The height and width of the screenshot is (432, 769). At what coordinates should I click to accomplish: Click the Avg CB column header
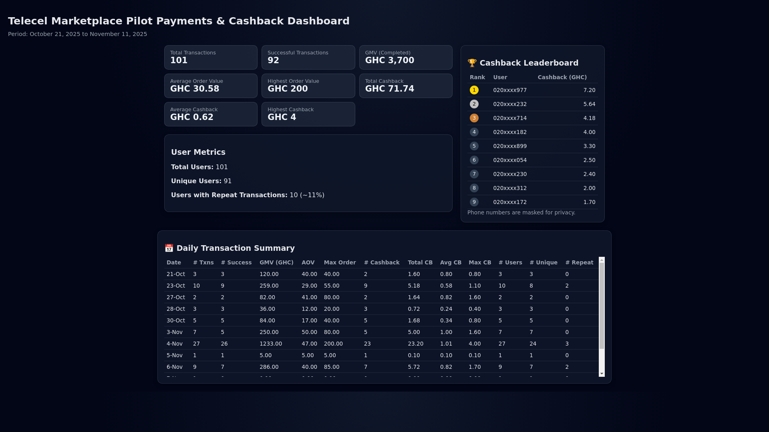coord(451,262)
